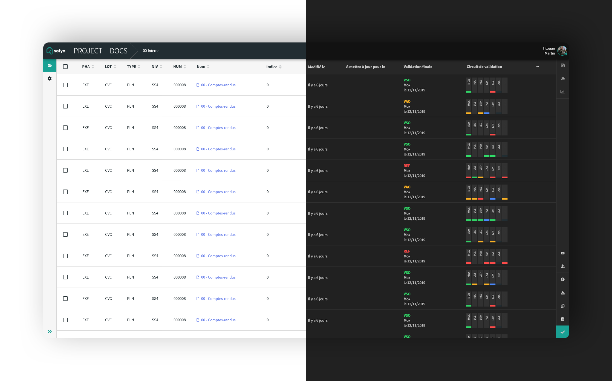Click the upload icon in right sidebar

tap(563, 266)
